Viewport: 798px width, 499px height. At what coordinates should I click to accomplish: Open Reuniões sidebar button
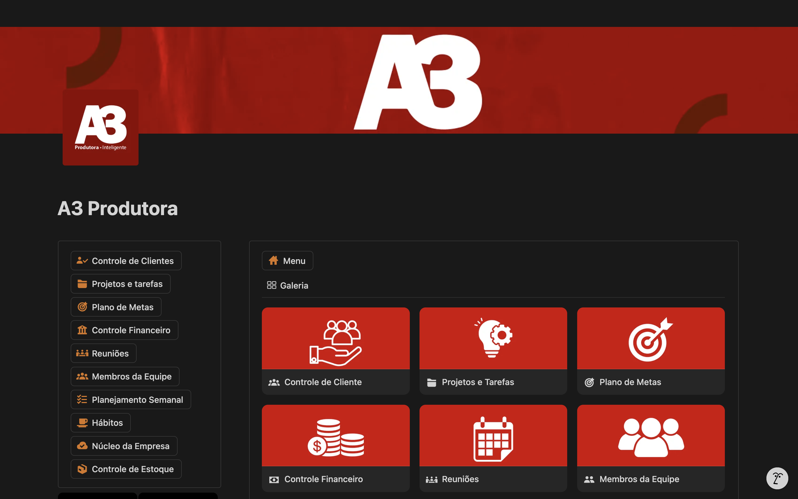tap(104, 353)
